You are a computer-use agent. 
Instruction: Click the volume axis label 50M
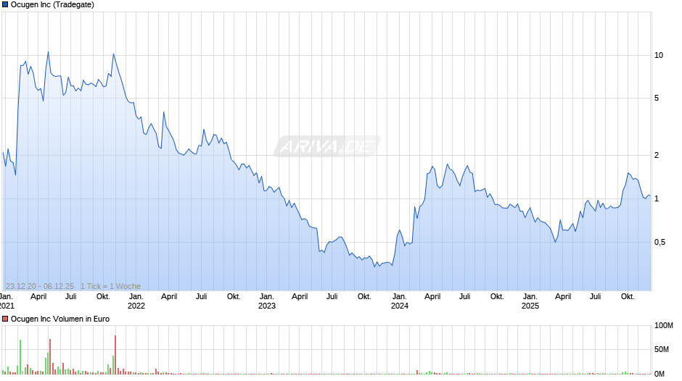tap(662, 349)
